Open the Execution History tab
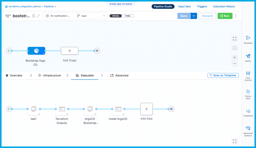Screen dimensions: 256x148 (224, 7)
